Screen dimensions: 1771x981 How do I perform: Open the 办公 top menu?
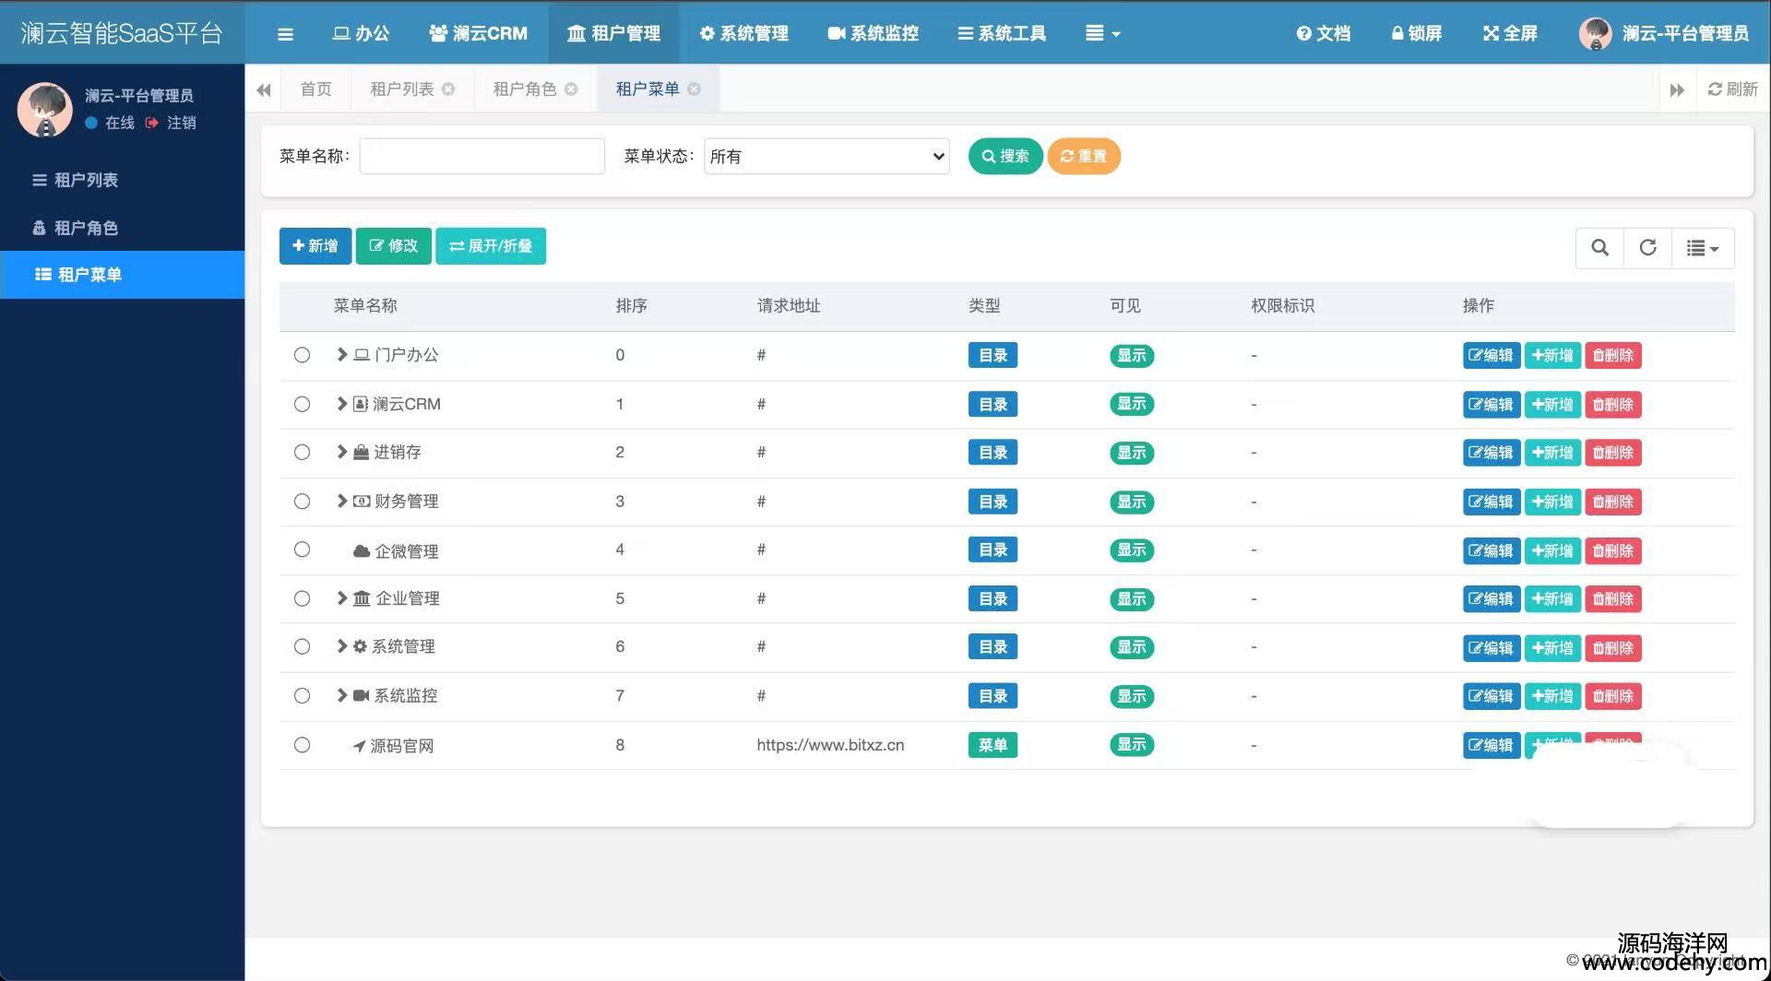(361, 34)
